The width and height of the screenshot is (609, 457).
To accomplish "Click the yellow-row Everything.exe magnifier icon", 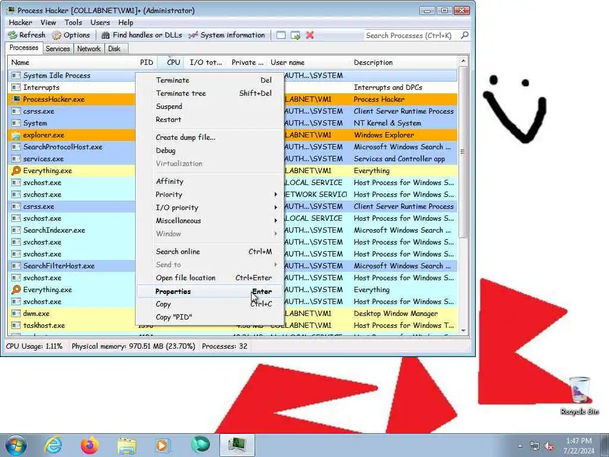I will (16, 171).
